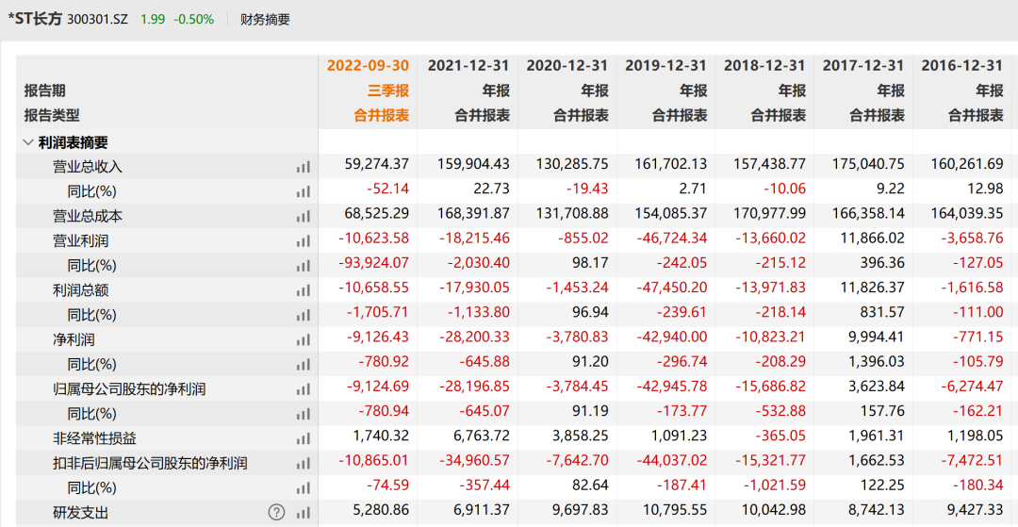Show bar chart for 营业利润 row

(303, 240)
